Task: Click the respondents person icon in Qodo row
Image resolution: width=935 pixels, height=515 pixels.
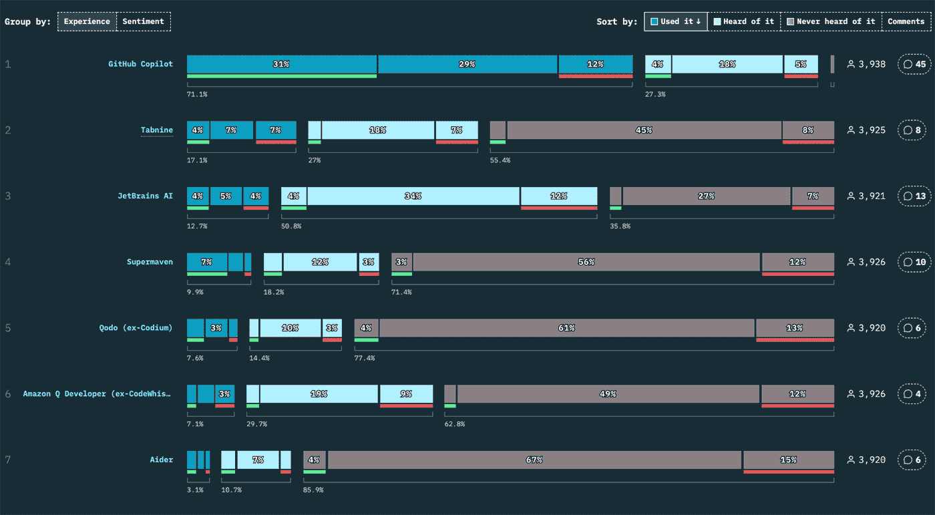Action: (851, 328)
